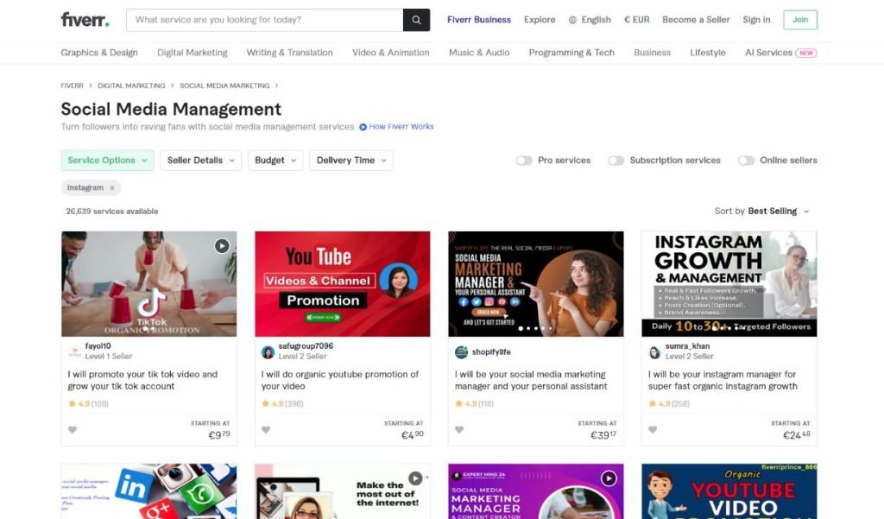Click the NEW badge beside AI Services

(806, 53)
